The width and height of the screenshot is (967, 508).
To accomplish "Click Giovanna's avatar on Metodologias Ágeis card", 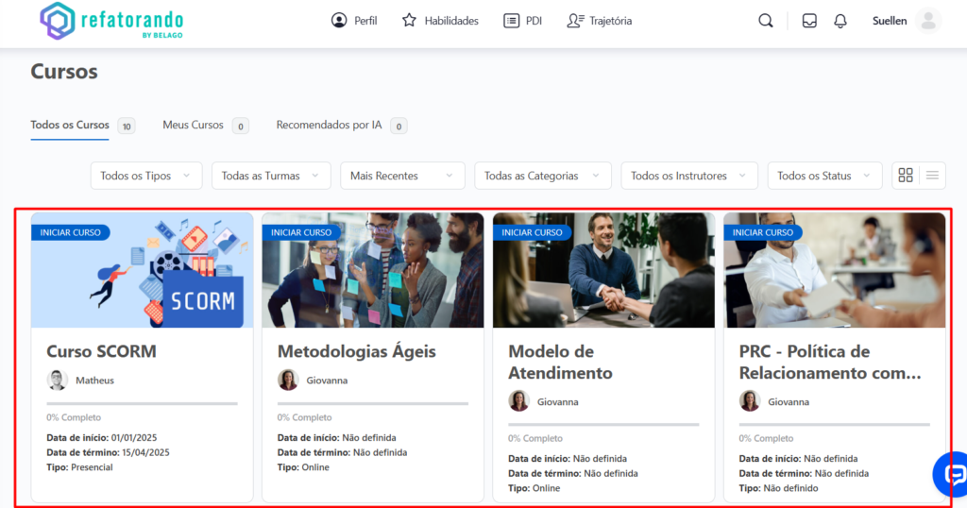I will click(x=288, y=380).
